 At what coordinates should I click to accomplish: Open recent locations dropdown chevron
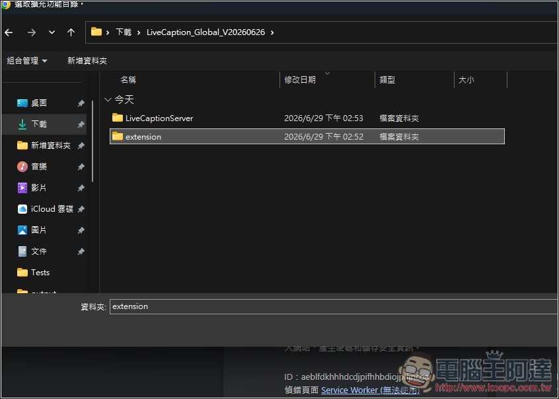[52, 32]
